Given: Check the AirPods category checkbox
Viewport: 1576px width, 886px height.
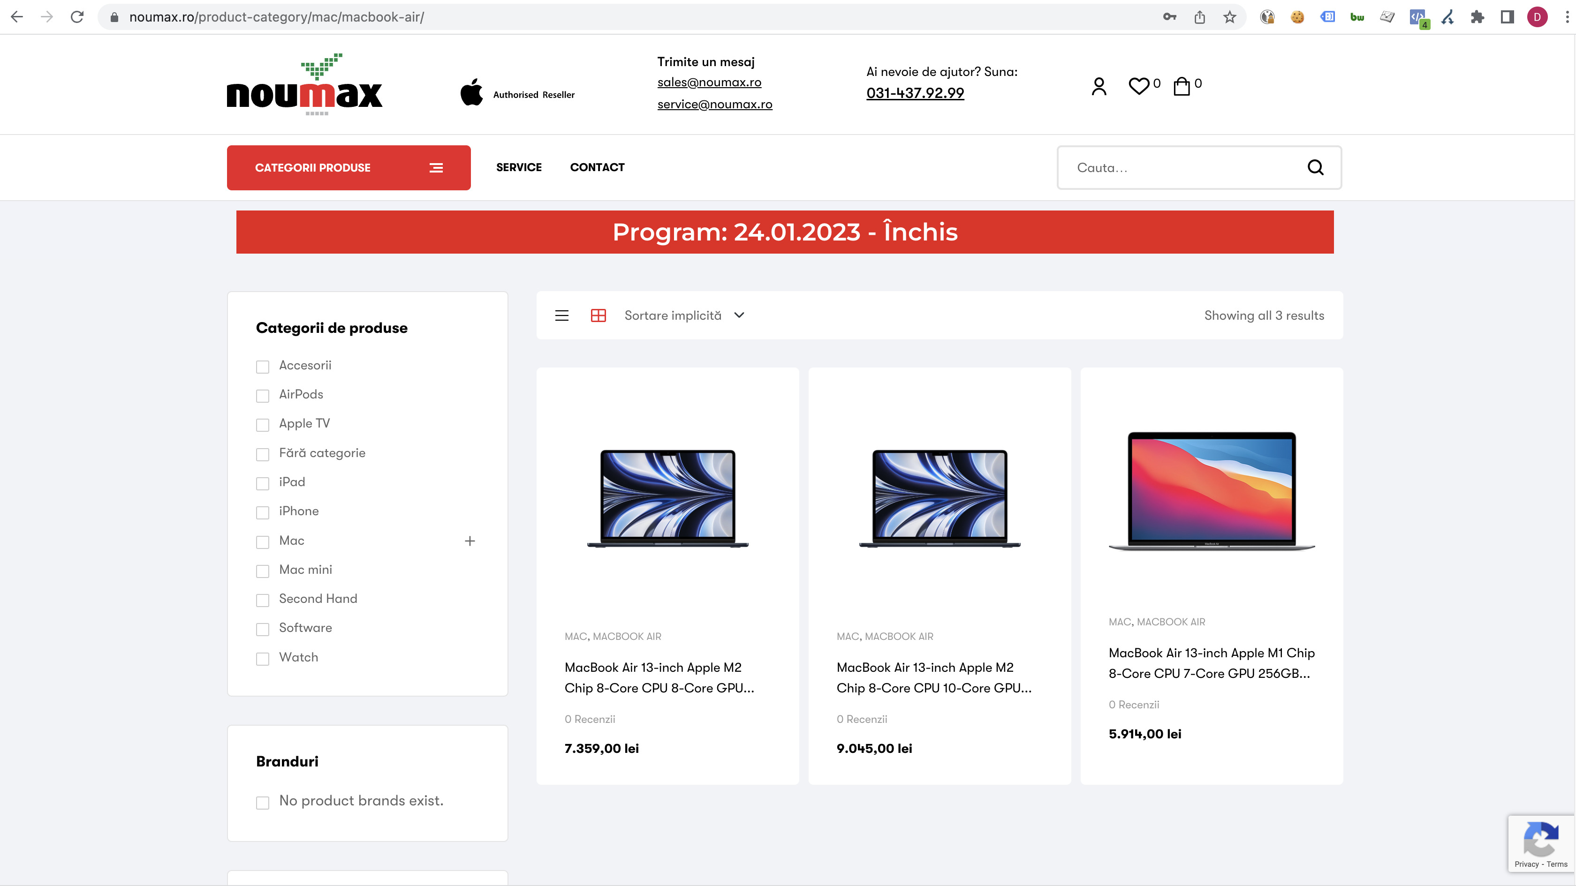Looking at the screenshot, I should (263, 396).
